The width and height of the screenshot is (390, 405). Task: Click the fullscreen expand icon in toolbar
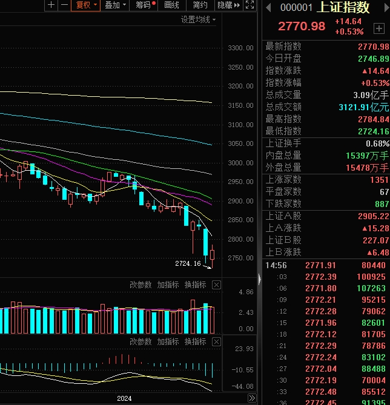pyautogui.click(x=250, y=5)
